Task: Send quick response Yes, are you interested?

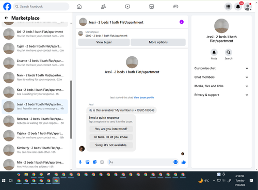Action: (x=111, y=129)
